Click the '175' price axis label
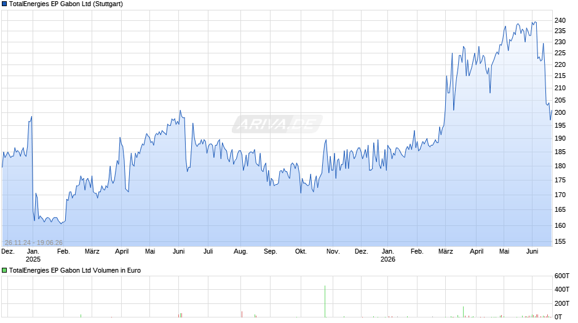The height and width of the screenshot is (323, 578). click(x=560, y=181)
